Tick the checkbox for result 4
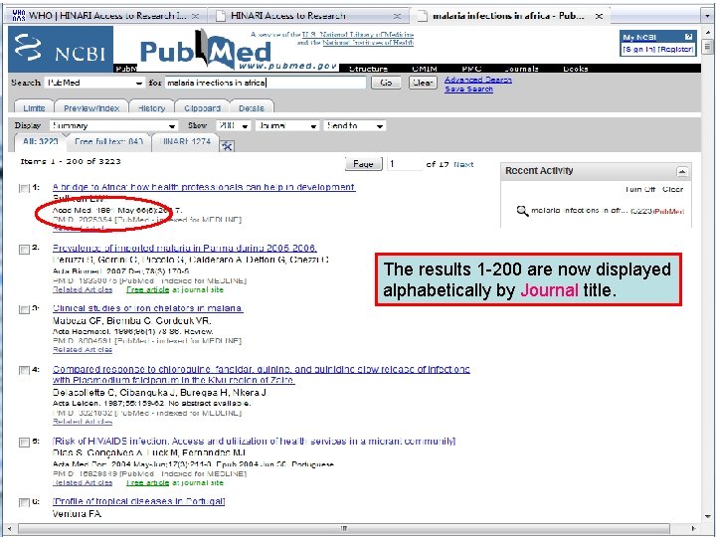This screenshot has width=716, height=537. pyautogui.click(x=24, y=370)
